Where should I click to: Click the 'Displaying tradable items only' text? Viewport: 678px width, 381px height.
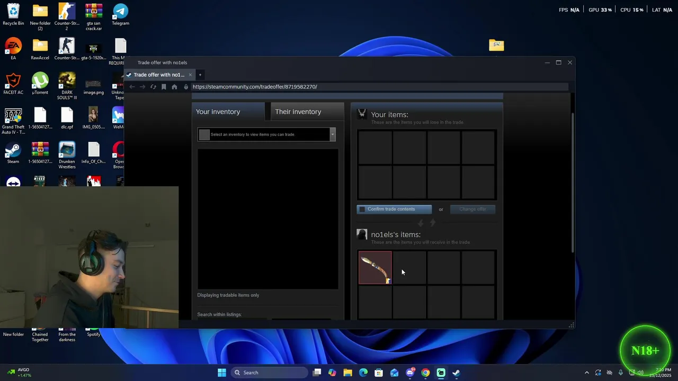click(228, 295)
